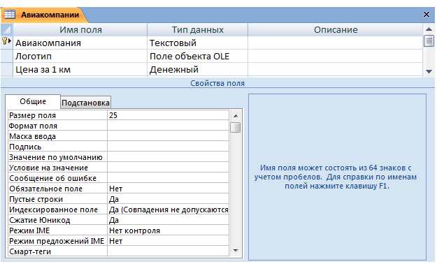Click the properties list scroll down arrow
This screenshot has width=437, height=264.
coord(236,251)
